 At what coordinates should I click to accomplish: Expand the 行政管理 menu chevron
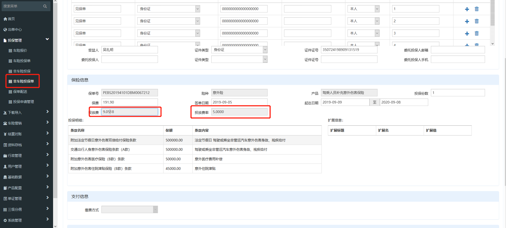click(x=48, y=155)
